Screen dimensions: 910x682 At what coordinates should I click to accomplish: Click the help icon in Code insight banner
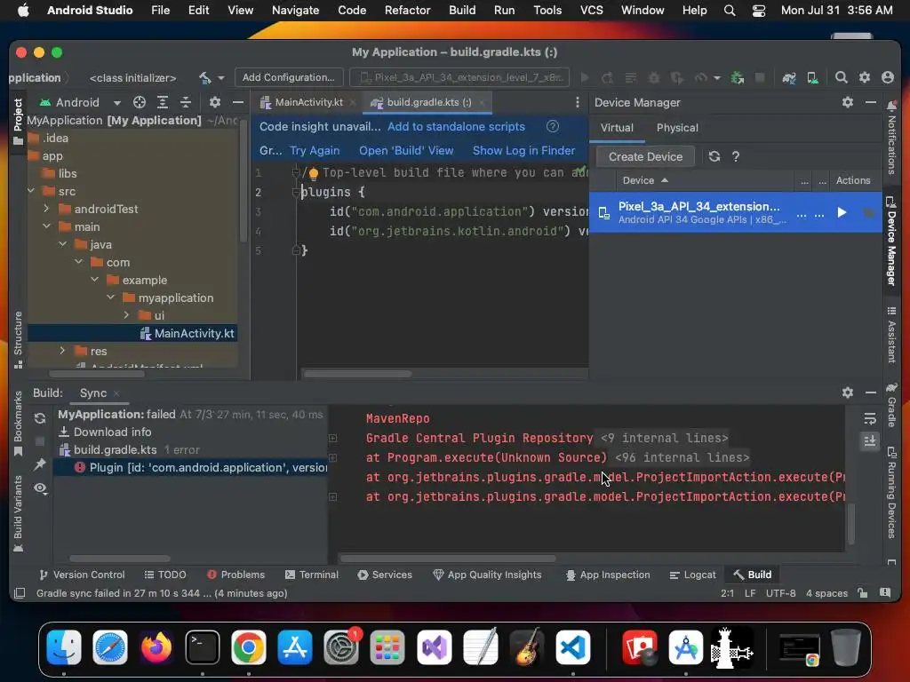553,126
